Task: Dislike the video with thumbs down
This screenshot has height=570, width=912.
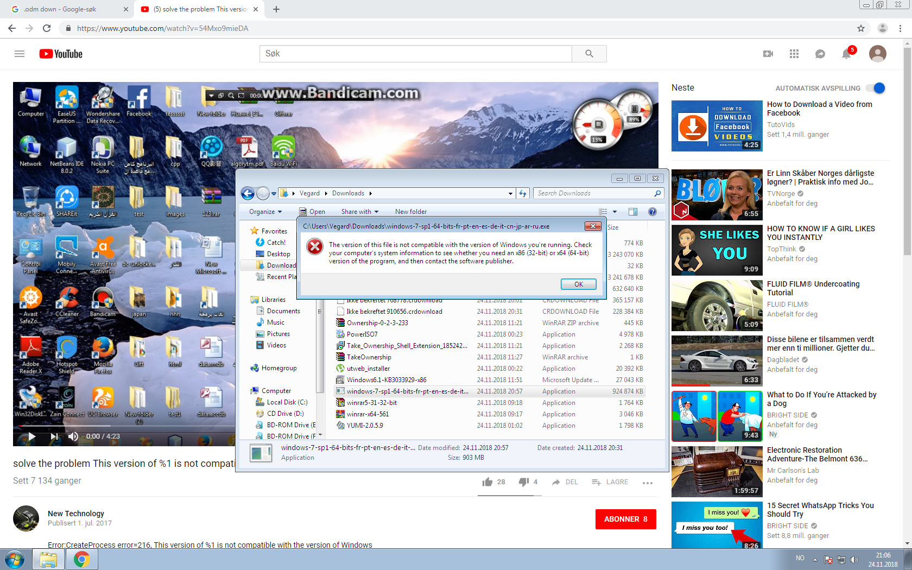Action: coord(523,482)
